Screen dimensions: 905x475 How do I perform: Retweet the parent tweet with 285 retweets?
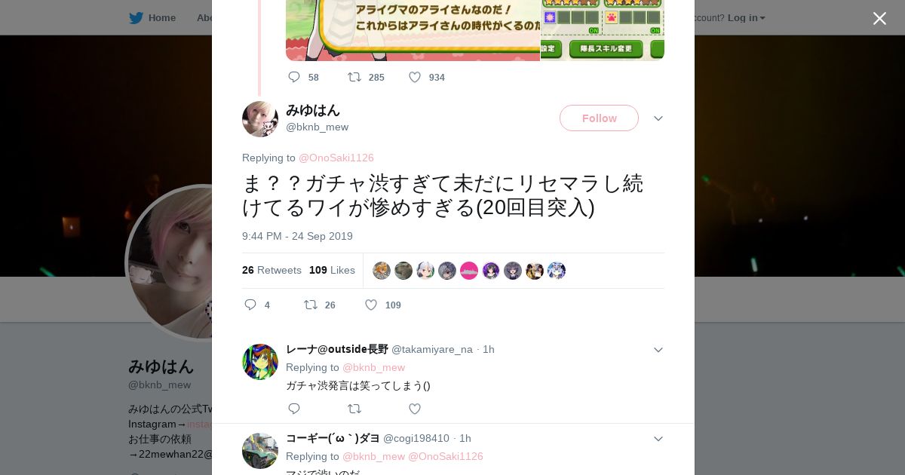click(366, 77)
